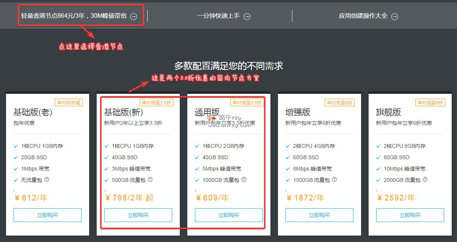Purchase the 通用版 plan via 立即购买

point(229,215)
